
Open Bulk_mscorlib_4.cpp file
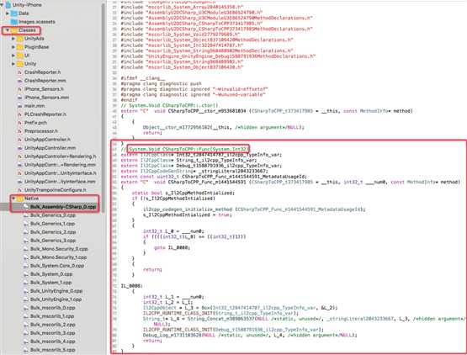[52, 342]
